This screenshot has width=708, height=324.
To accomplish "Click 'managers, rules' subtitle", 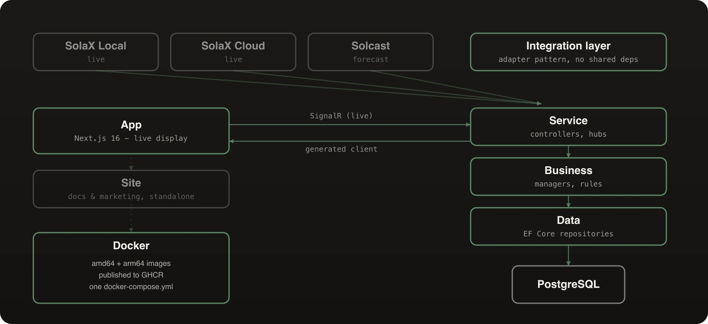I will [x=568, y=184].
